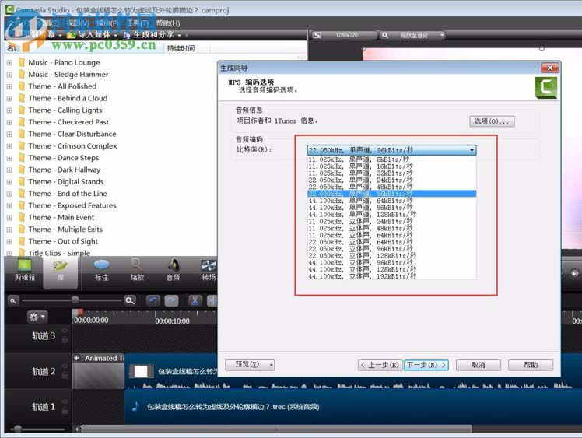Open the Help (帮助) menu
Image resolution: width=582 pixels, height=438 pixels.
168,23
